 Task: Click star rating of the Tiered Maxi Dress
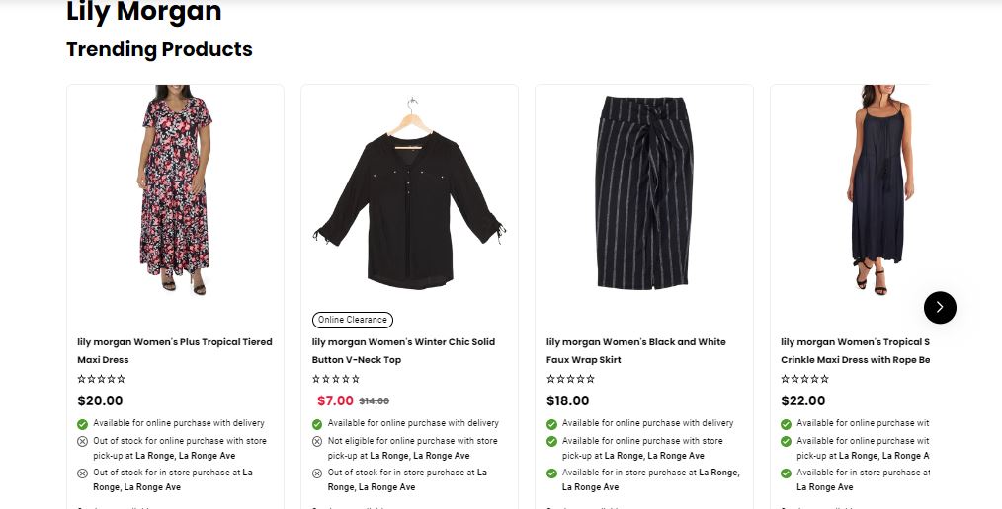(101, 379)
